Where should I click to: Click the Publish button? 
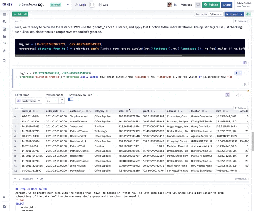coord(211,5)
